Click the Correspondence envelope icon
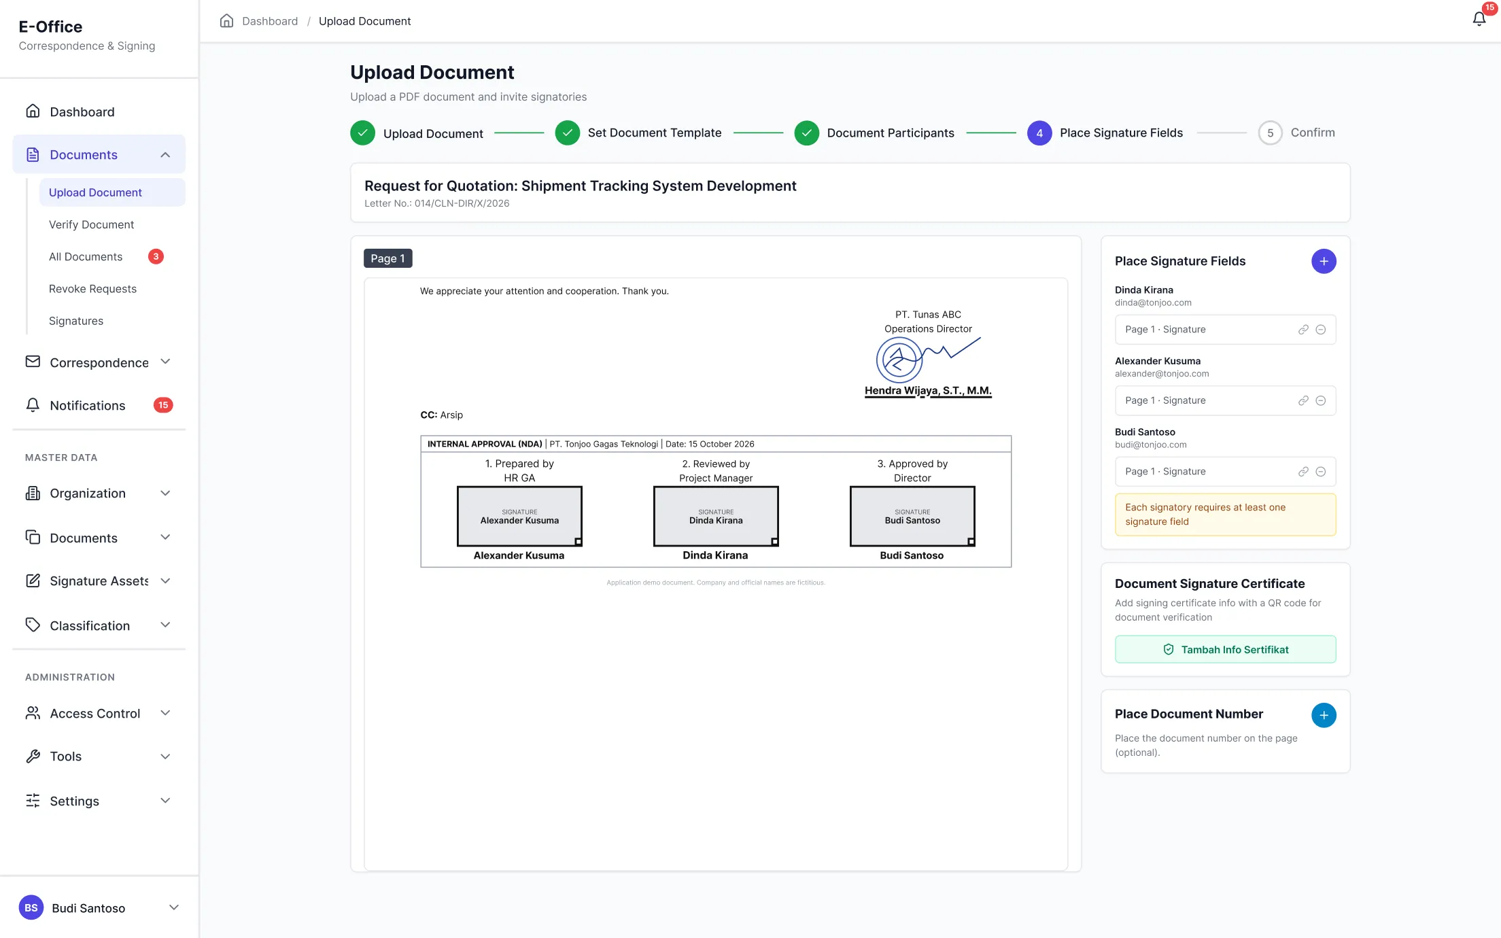 [33, 362]
